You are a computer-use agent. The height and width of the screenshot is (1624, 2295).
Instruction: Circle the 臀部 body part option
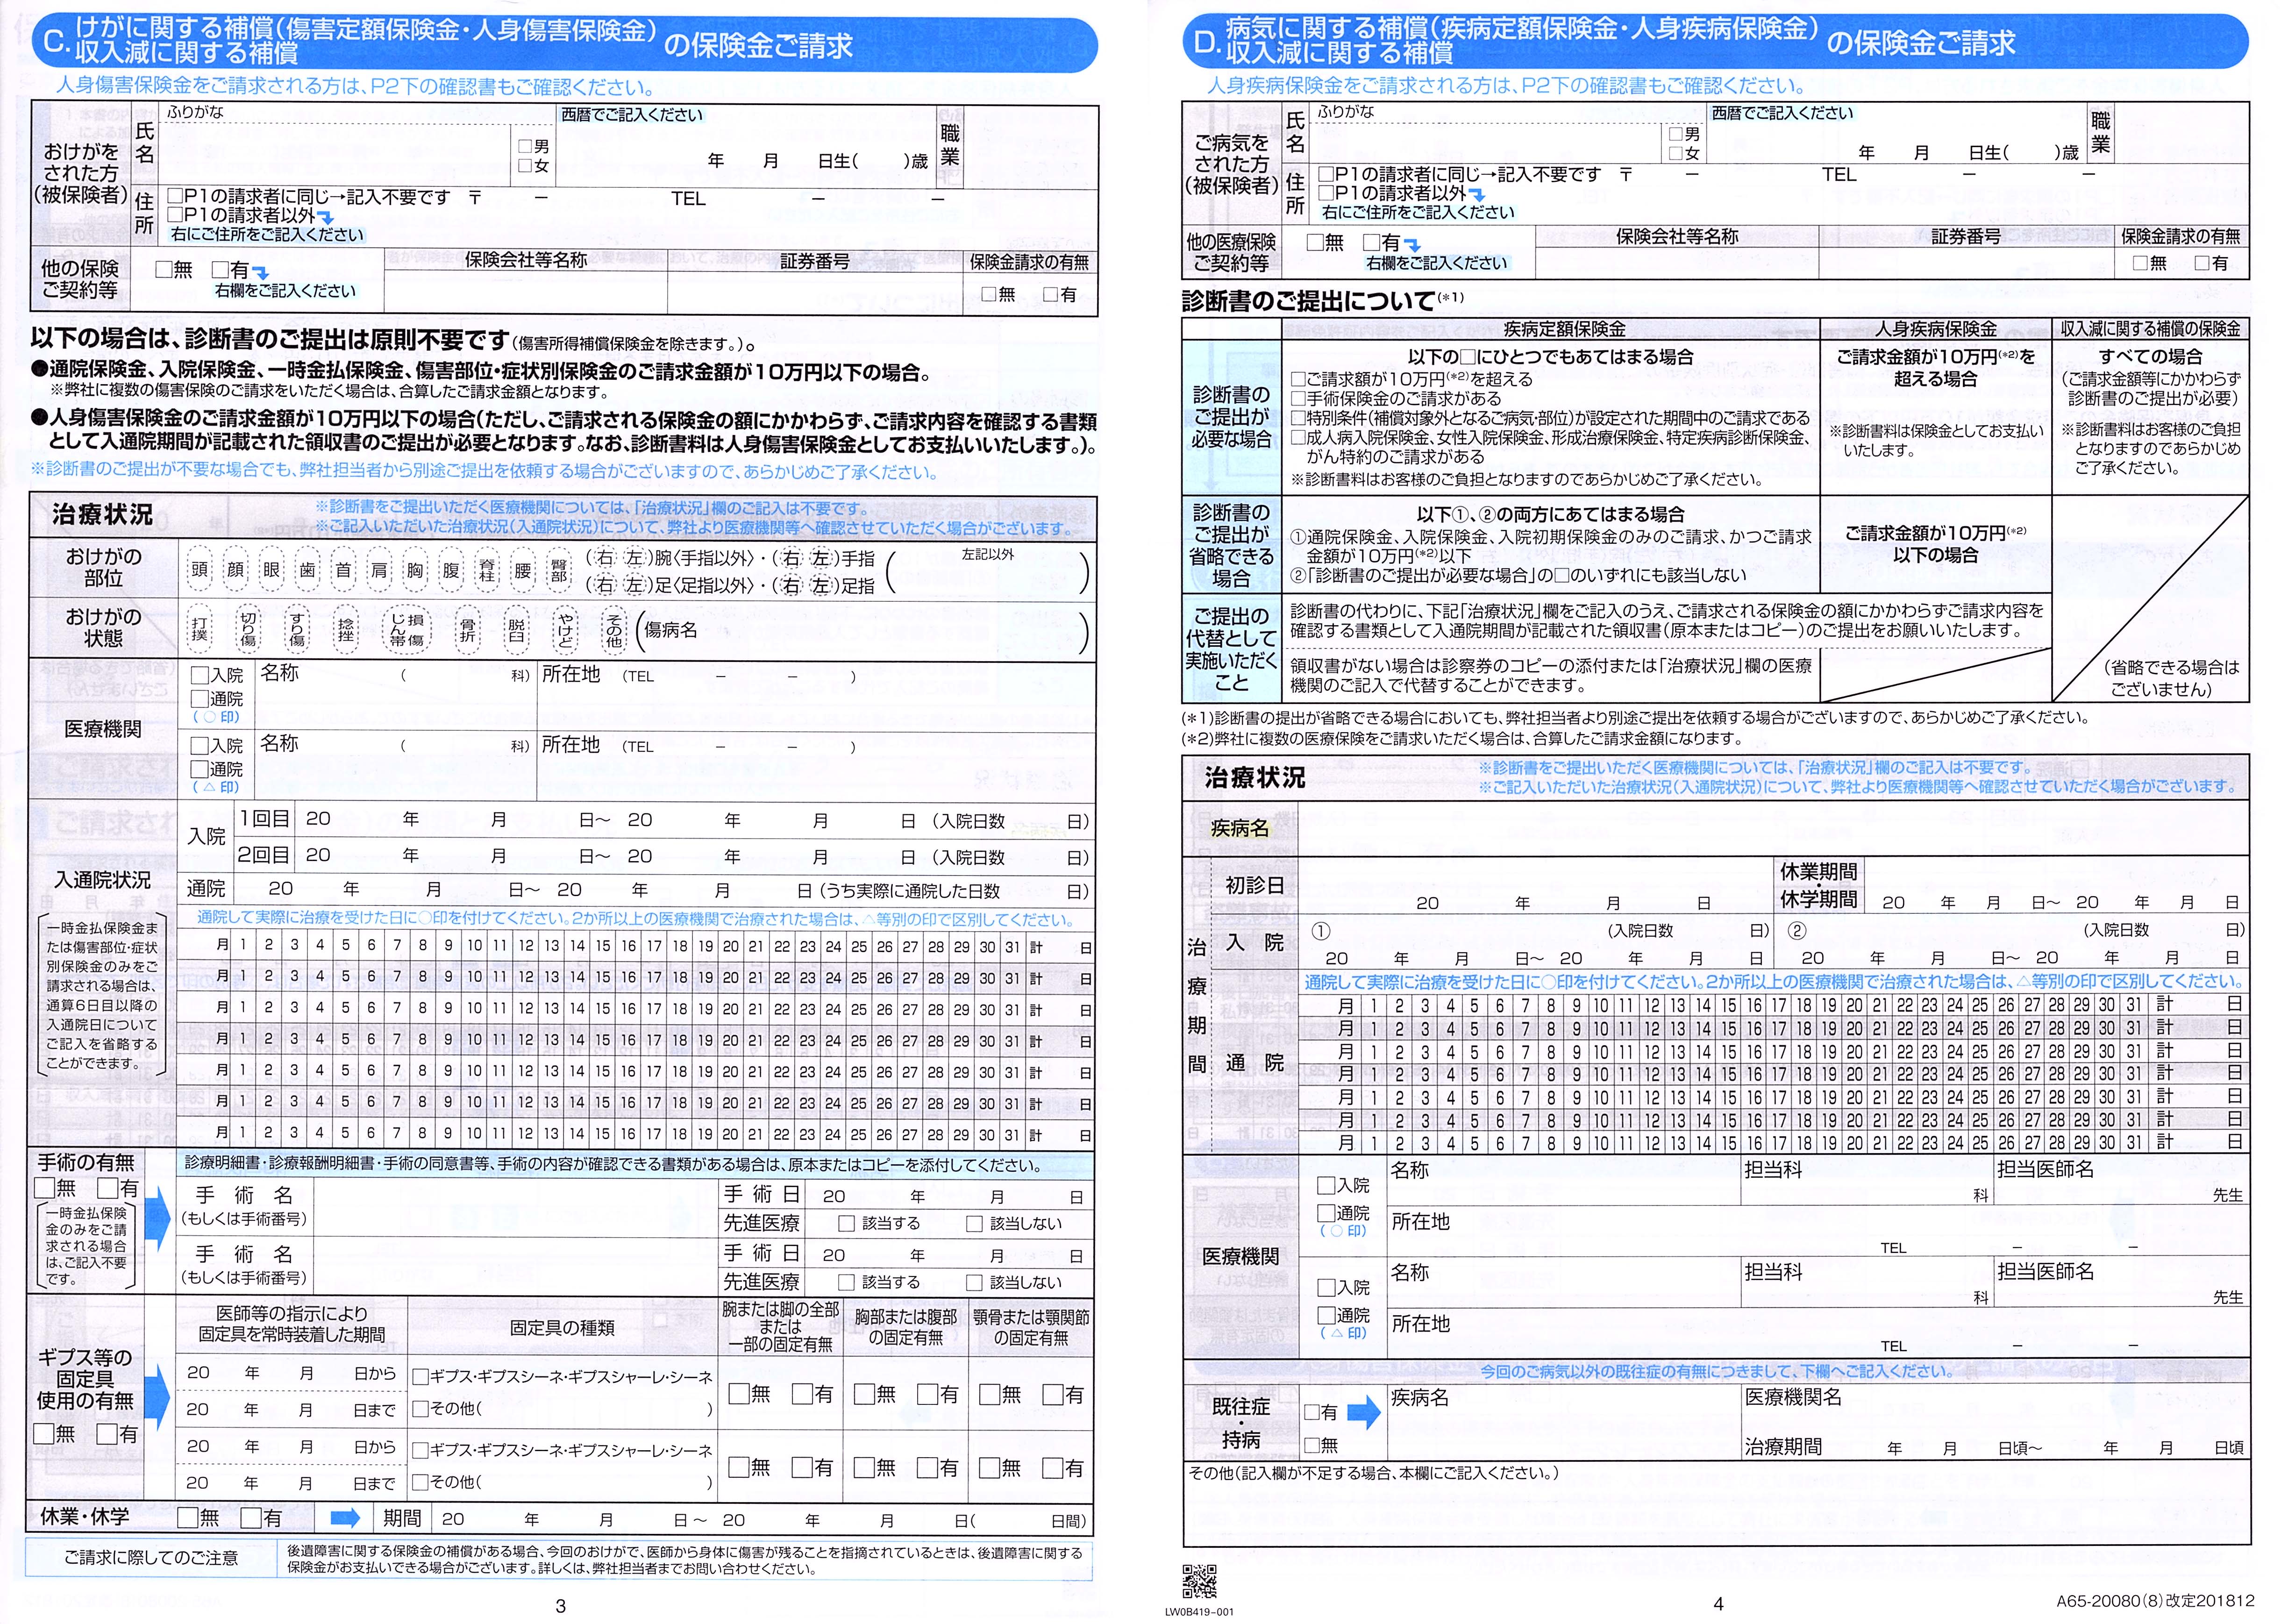(x=558, y=570)
